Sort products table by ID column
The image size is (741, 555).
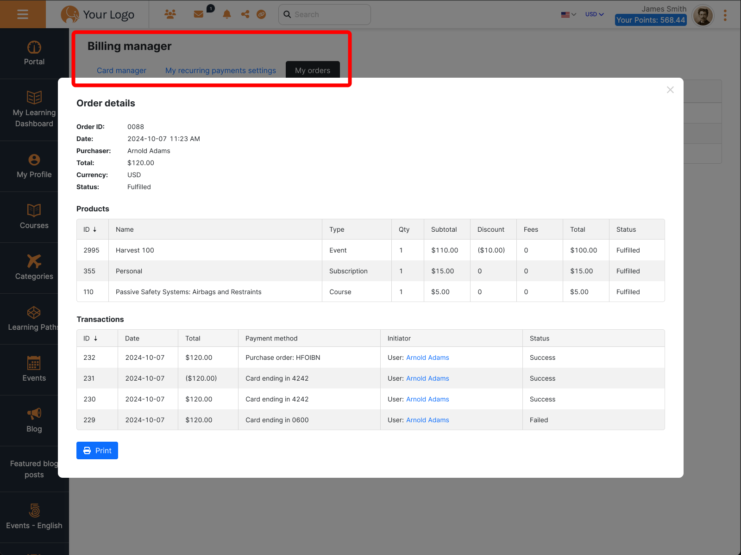pos(90,229)
